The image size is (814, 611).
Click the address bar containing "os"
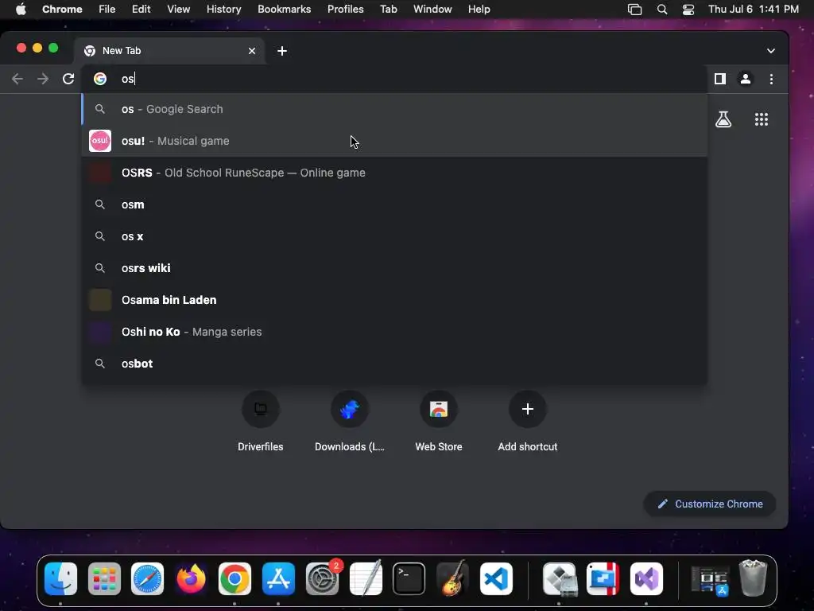point(394,79)
